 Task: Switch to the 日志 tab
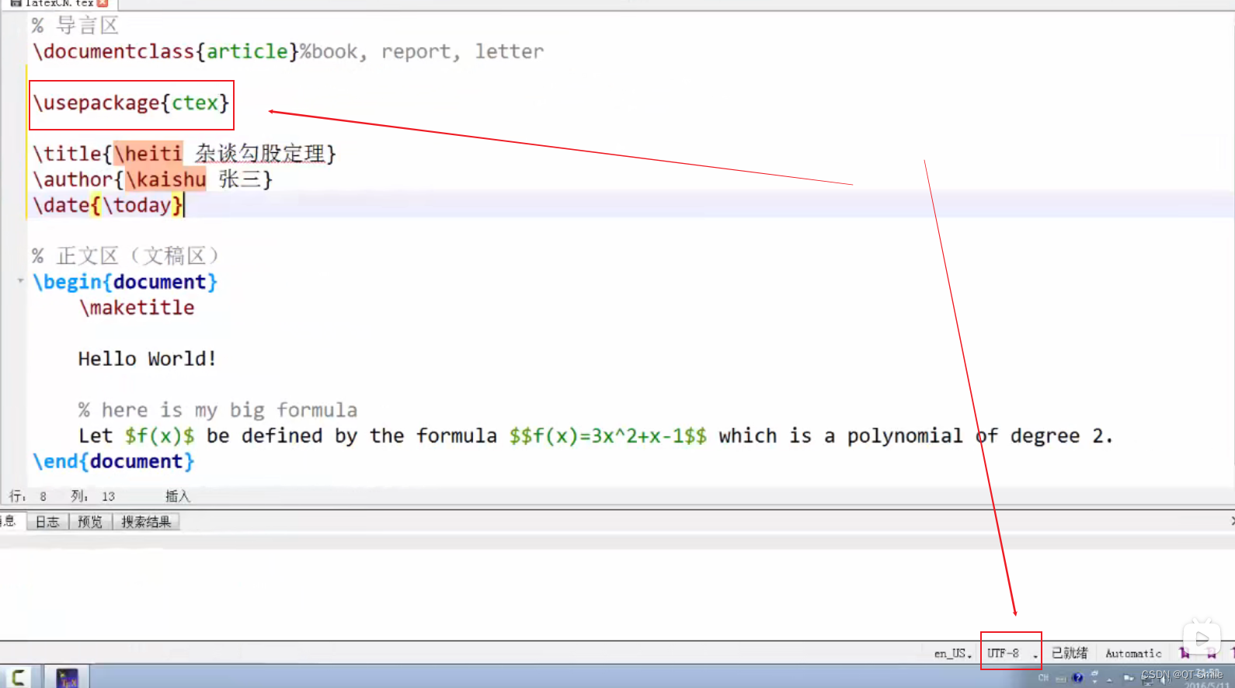pyautogui.click(x=47, y=522)
